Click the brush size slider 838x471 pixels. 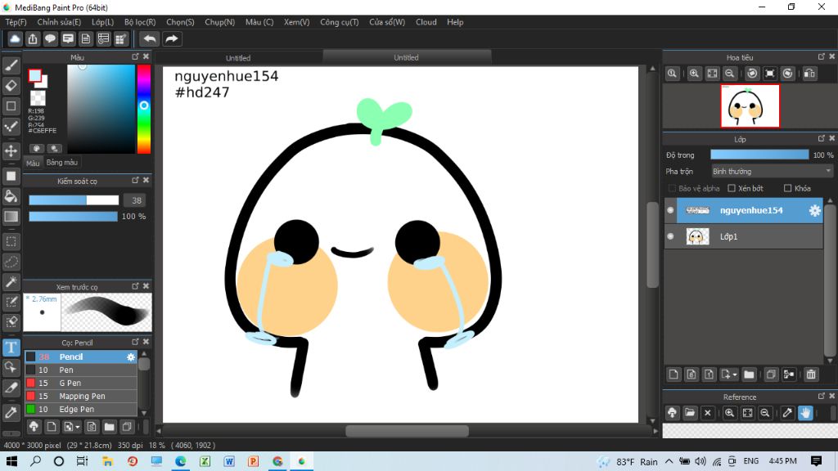(x=74, y=200)
